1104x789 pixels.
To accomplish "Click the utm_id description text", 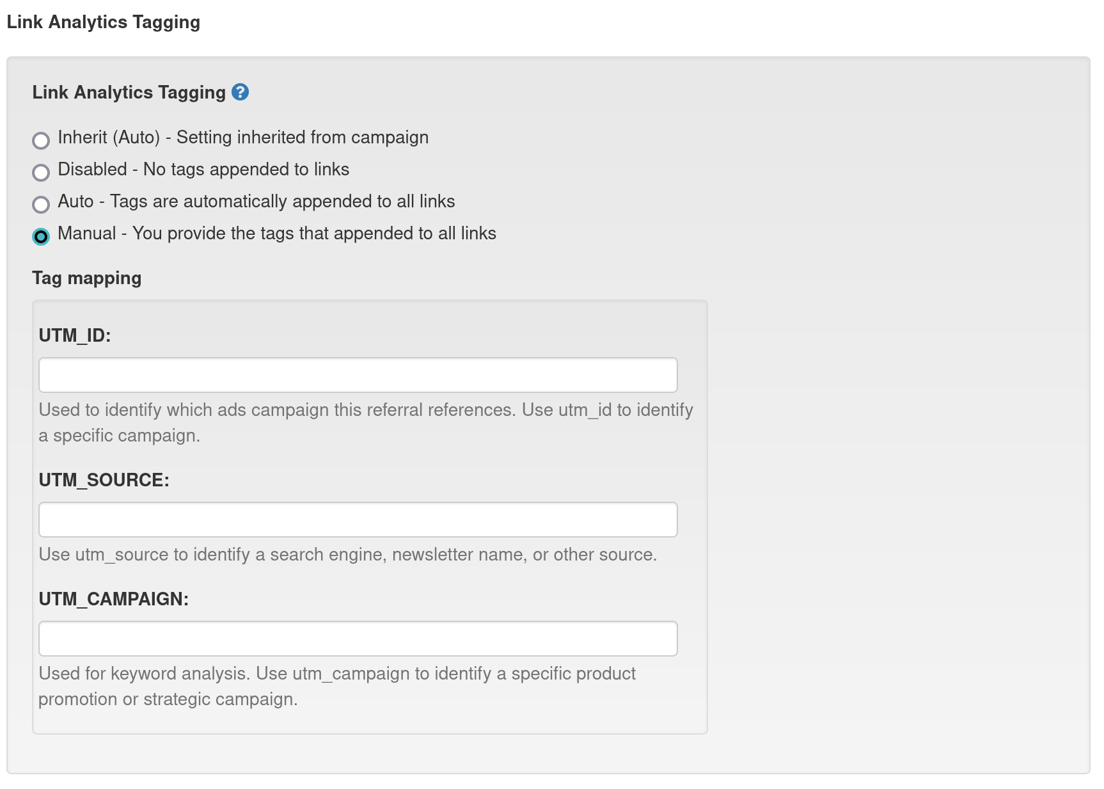I will click(x=365, y=422).
